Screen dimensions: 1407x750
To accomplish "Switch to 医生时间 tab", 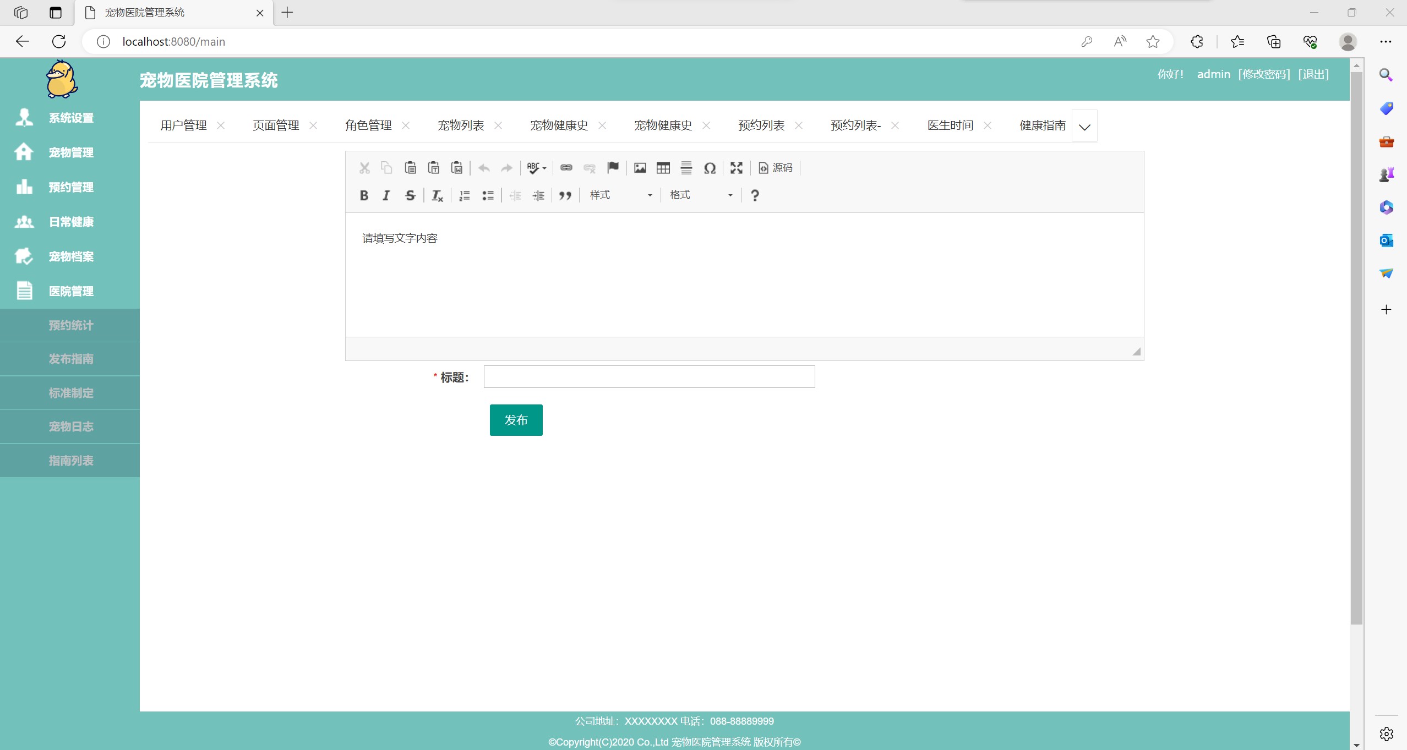I will [950, 125].
